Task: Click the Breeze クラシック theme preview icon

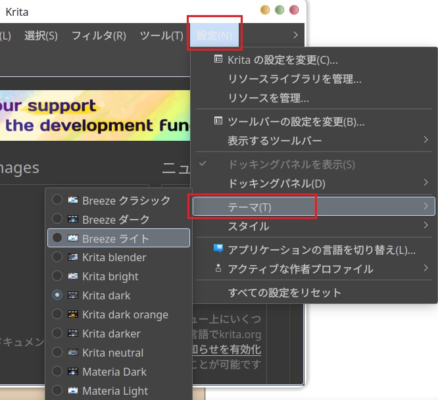Action: point(73,200)
